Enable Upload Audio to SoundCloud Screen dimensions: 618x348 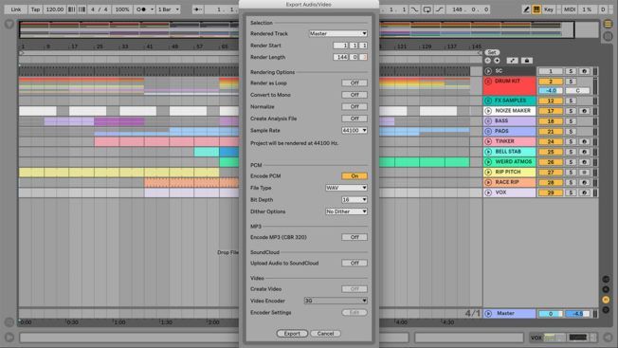point(354,263)
